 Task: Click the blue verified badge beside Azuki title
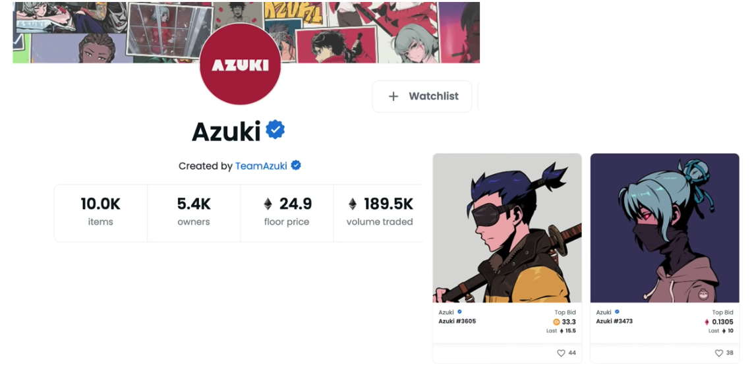pos(275,130)
